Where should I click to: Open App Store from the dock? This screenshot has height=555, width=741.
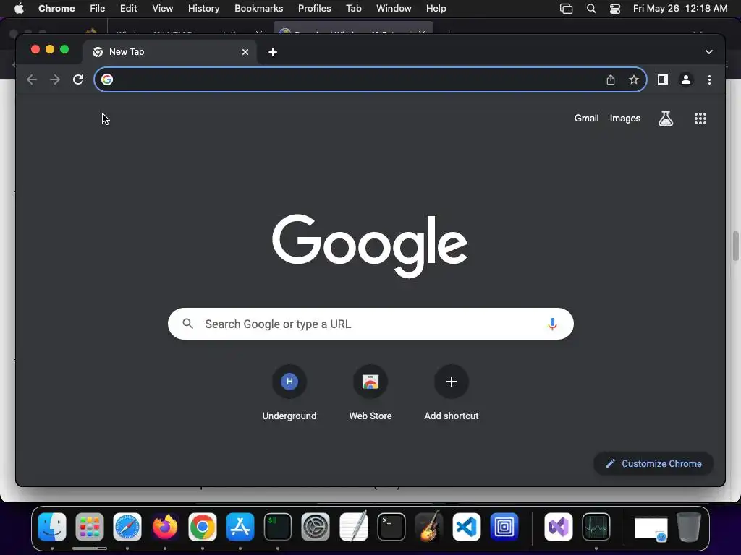(240, 527)
